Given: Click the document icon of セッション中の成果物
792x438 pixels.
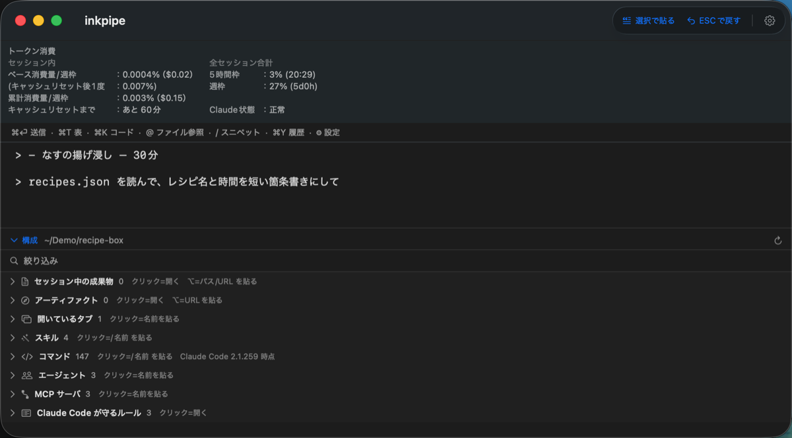Looking at the screenshot, I should pyautogui.click(x=25, y=281).
